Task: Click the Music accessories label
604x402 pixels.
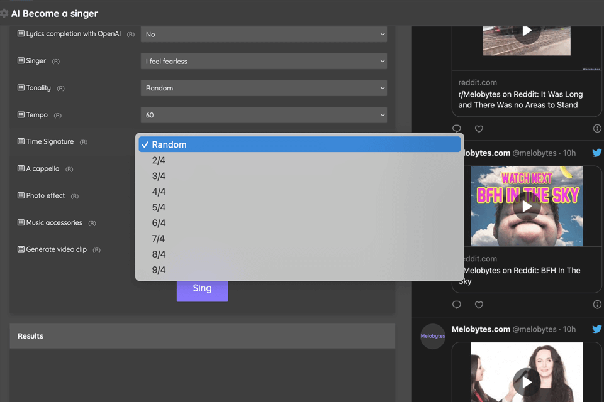Action: 54,223
